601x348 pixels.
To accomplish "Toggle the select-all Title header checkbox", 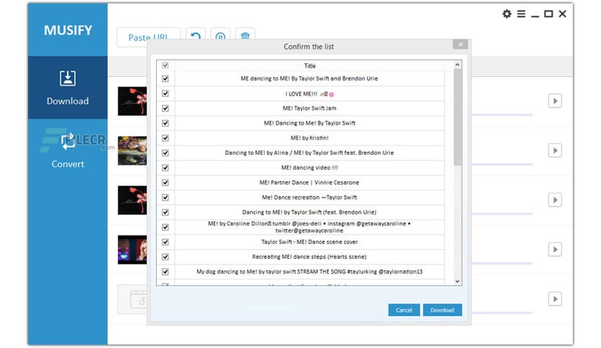I will pos(165,65).
